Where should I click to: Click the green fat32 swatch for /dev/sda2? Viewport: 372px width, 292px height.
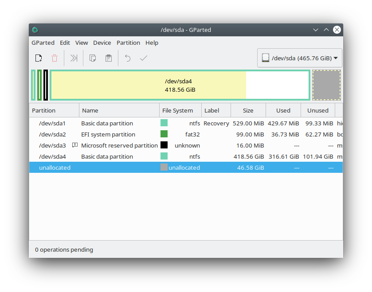(164, 134)
